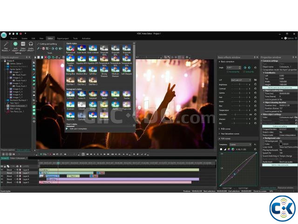Viewport: 298px width, 224px height.
Task: Hide Layer 4 with its eye icon
Action: coord(2,179)
